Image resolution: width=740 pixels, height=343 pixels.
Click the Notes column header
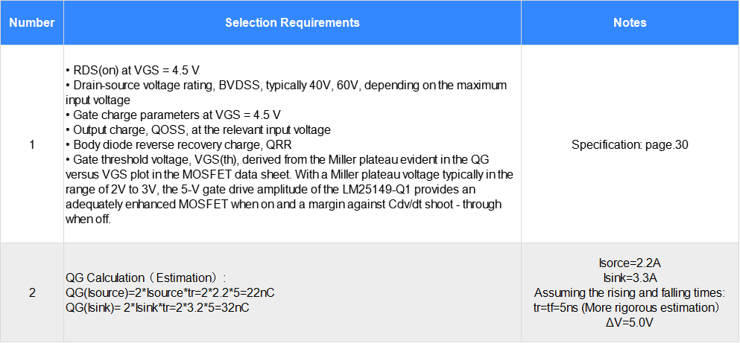(630, 22)
